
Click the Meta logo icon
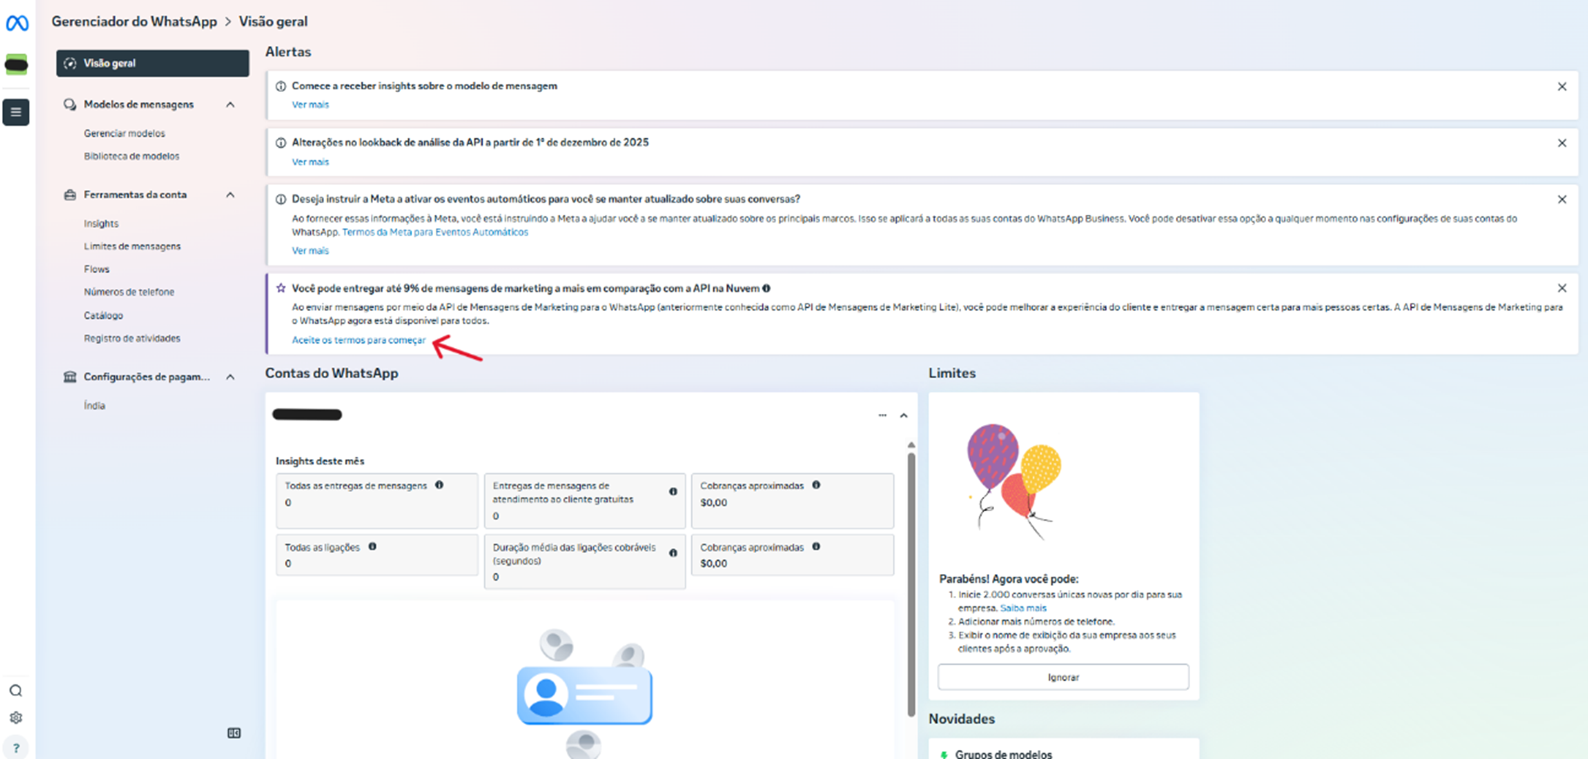click(x=17, y=23)
